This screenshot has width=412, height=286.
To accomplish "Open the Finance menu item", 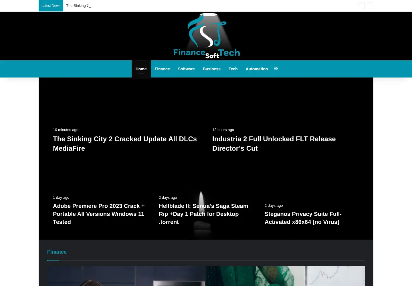I will [162, 69].
